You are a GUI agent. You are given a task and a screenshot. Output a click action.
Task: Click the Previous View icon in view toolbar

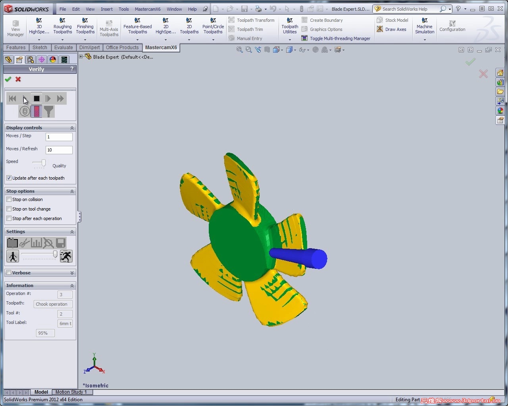[258, 50]
